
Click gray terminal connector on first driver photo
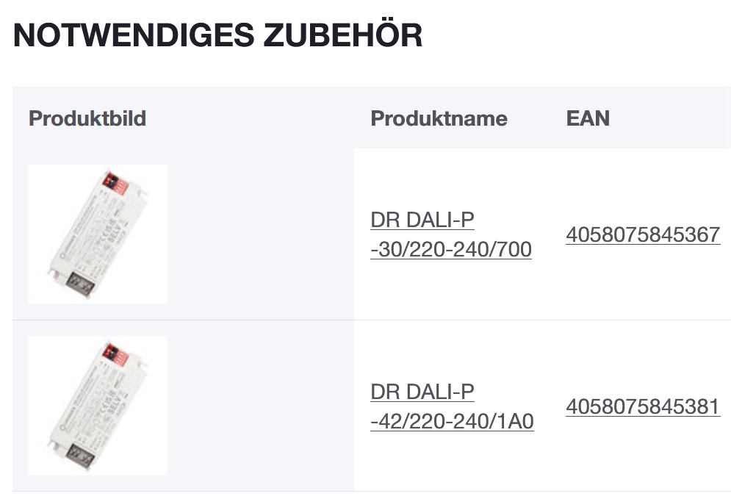coord(80,282)
